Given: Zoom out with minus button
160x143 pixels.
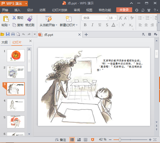Looking at the screenshot, I should (x=110, y=140).
